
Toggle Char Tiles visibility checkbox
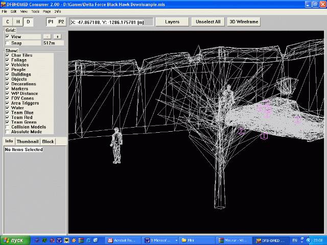pos(7,55)
